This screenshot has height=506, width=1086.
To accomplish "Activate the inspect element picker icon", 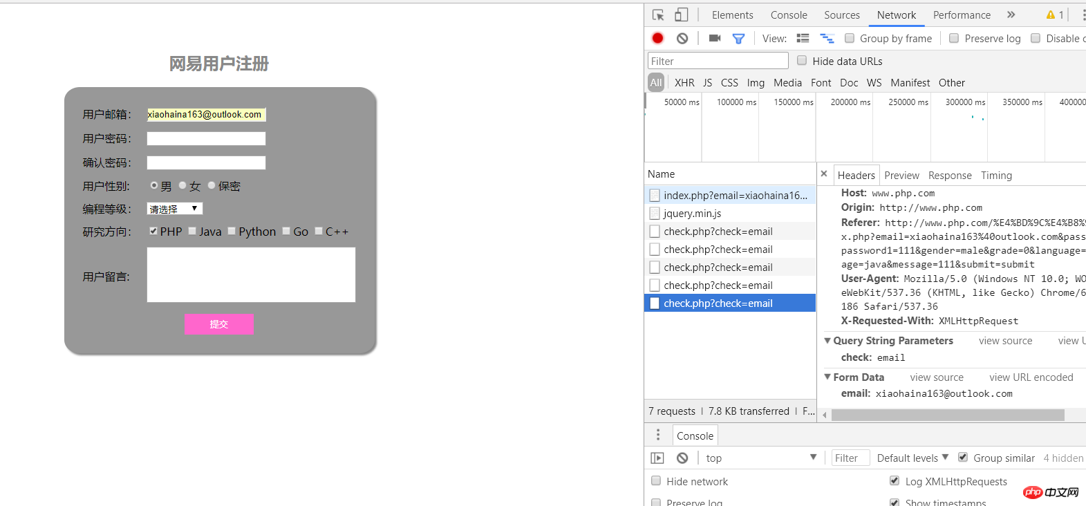I will [658, 15].
